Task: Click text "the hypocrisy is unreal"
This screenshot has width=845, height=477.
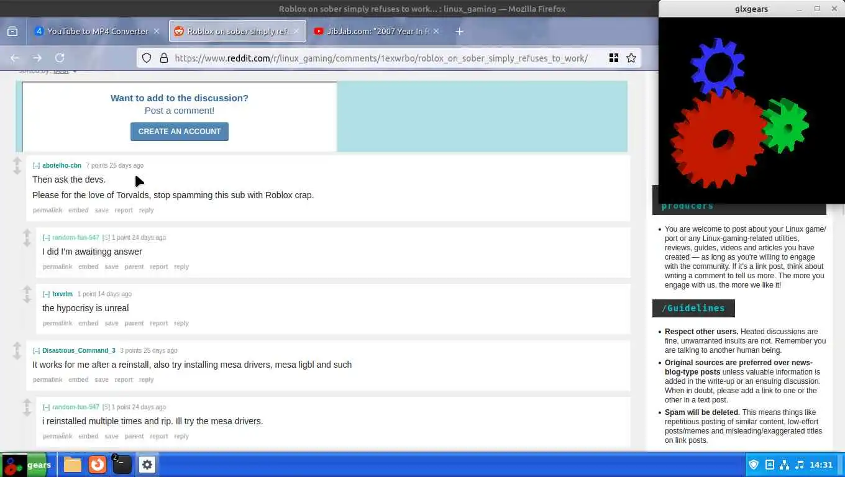Action: (x=86, y=308)
